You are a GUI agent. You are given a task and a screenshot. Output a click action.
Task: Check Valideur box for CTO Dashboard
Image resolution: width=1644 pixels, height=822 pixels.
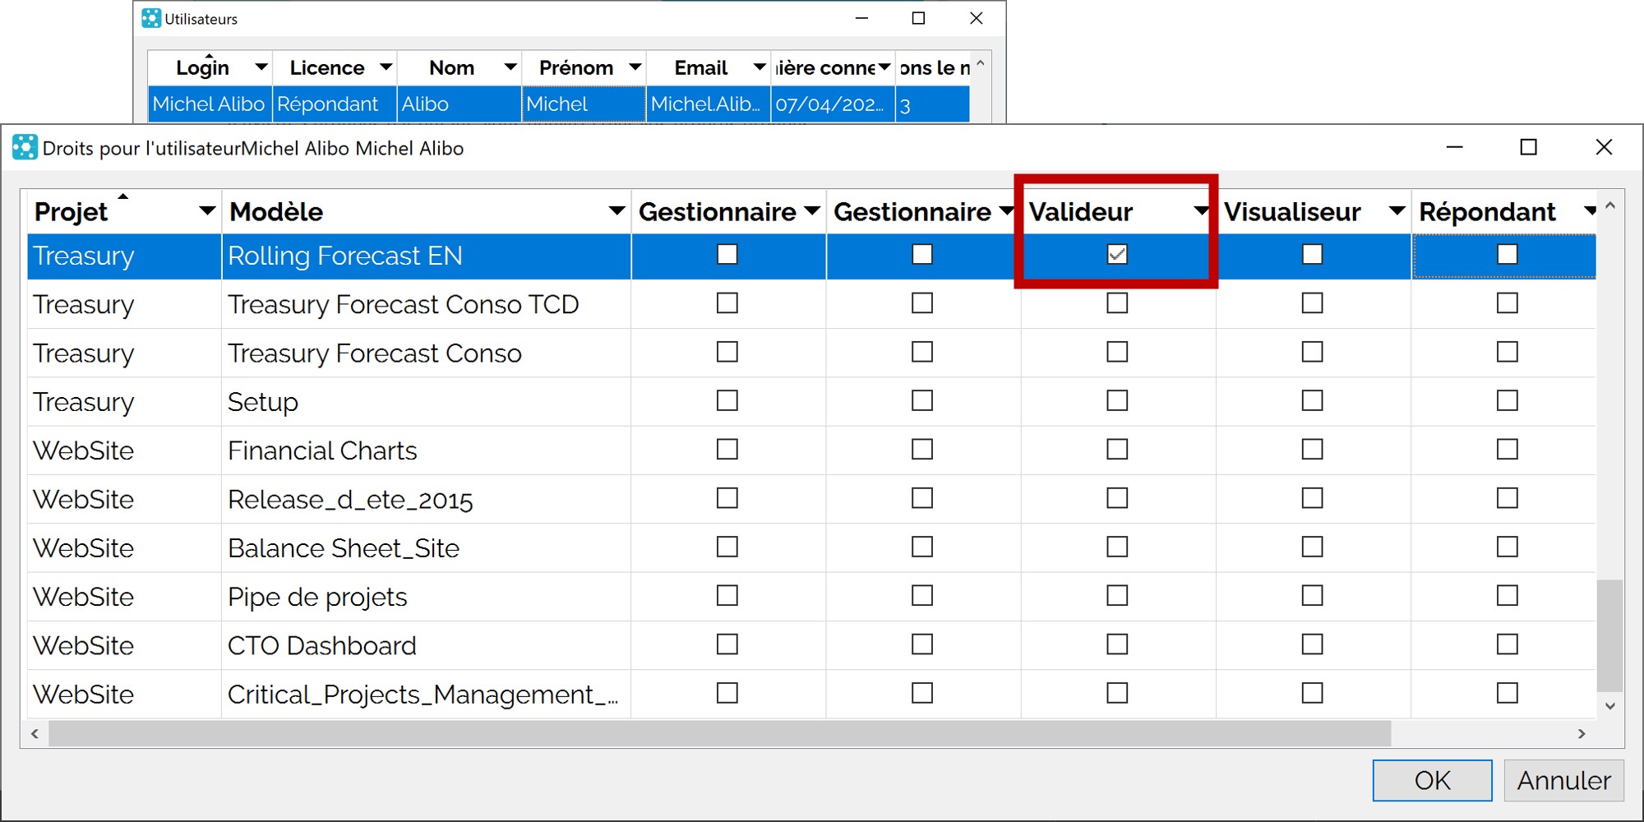[1117, 644]
